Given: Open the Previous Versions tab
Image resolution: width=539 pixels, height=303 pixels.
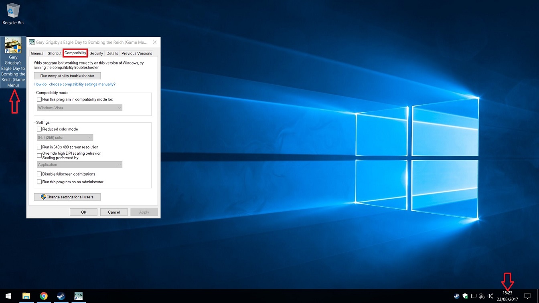Looking at the screenshot, I should (x=137, y=53).
